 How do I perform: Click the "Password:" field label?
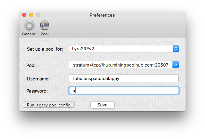[37, 91]
